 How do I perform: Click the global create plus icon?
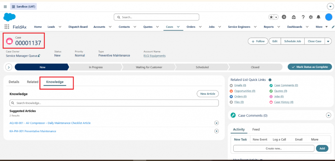[284, 17]
